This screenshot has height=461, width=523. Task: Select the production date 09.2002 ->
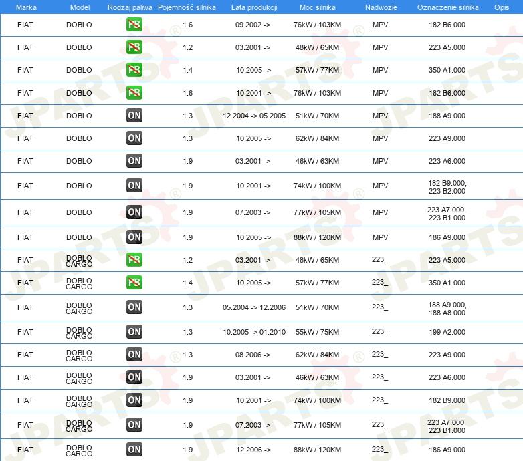pyautogui.click(x=253, y=25)
